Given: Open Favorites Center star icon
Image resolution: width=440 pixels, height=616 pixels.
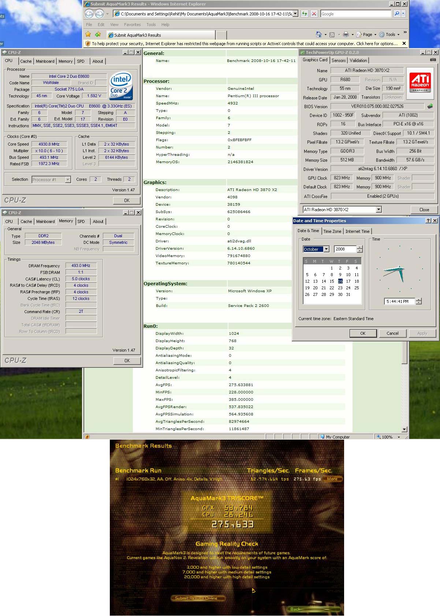Looking at the screenshot, I should pos(88,34).
